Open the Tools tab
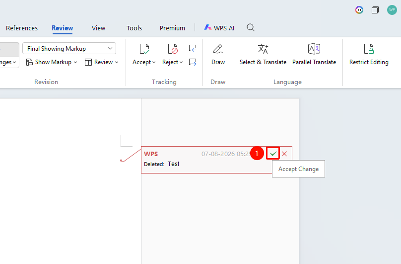The width and height of the screenshot is (401, 264). (x=134, y=28)
